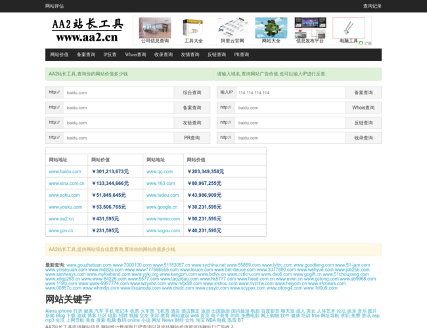This screenshot has width=427, height=328.
Task: Go to IP反查 in navigation bar
Action: click(x=110, y=54)
